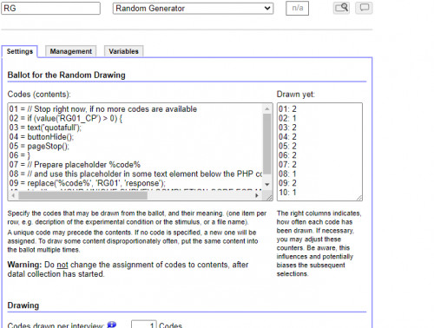Click code line '07 = // Prepare placeholder %code%'
The image size is (434, 328).
click(x=75, y=165)
